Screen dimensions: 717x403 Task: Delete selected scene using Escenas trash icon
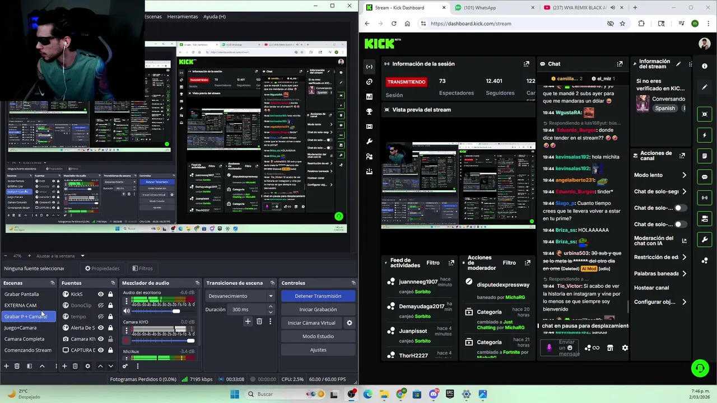17,366
